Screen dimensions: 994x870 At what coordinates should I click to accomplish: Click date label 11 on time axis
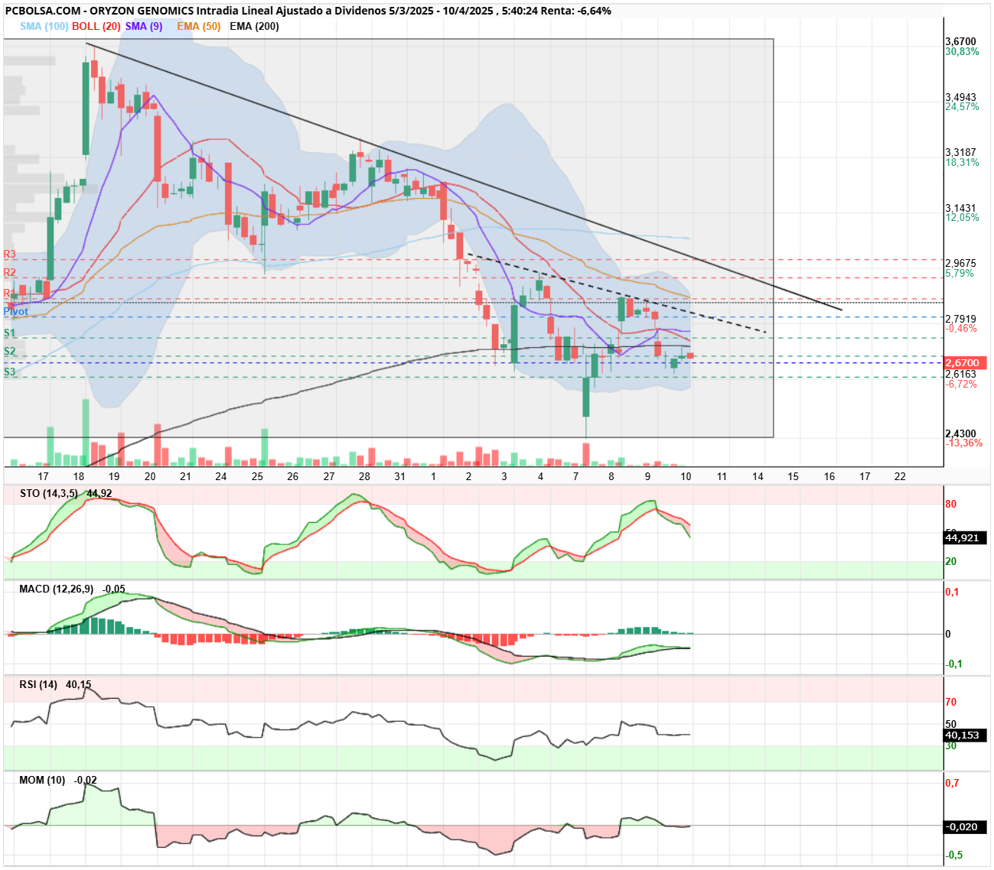pyautogui.click(x=722, y=476)
